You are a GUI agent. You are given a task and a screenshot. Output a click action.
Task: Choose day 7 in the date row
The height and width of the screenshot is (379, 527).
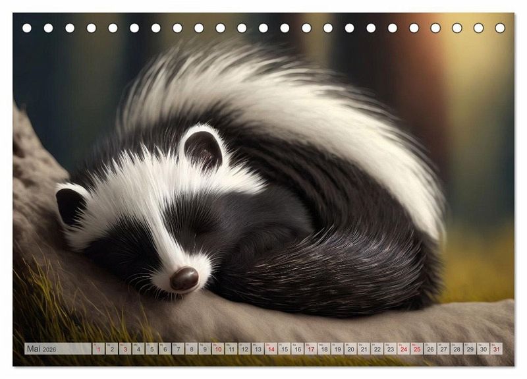click(178, 349)
